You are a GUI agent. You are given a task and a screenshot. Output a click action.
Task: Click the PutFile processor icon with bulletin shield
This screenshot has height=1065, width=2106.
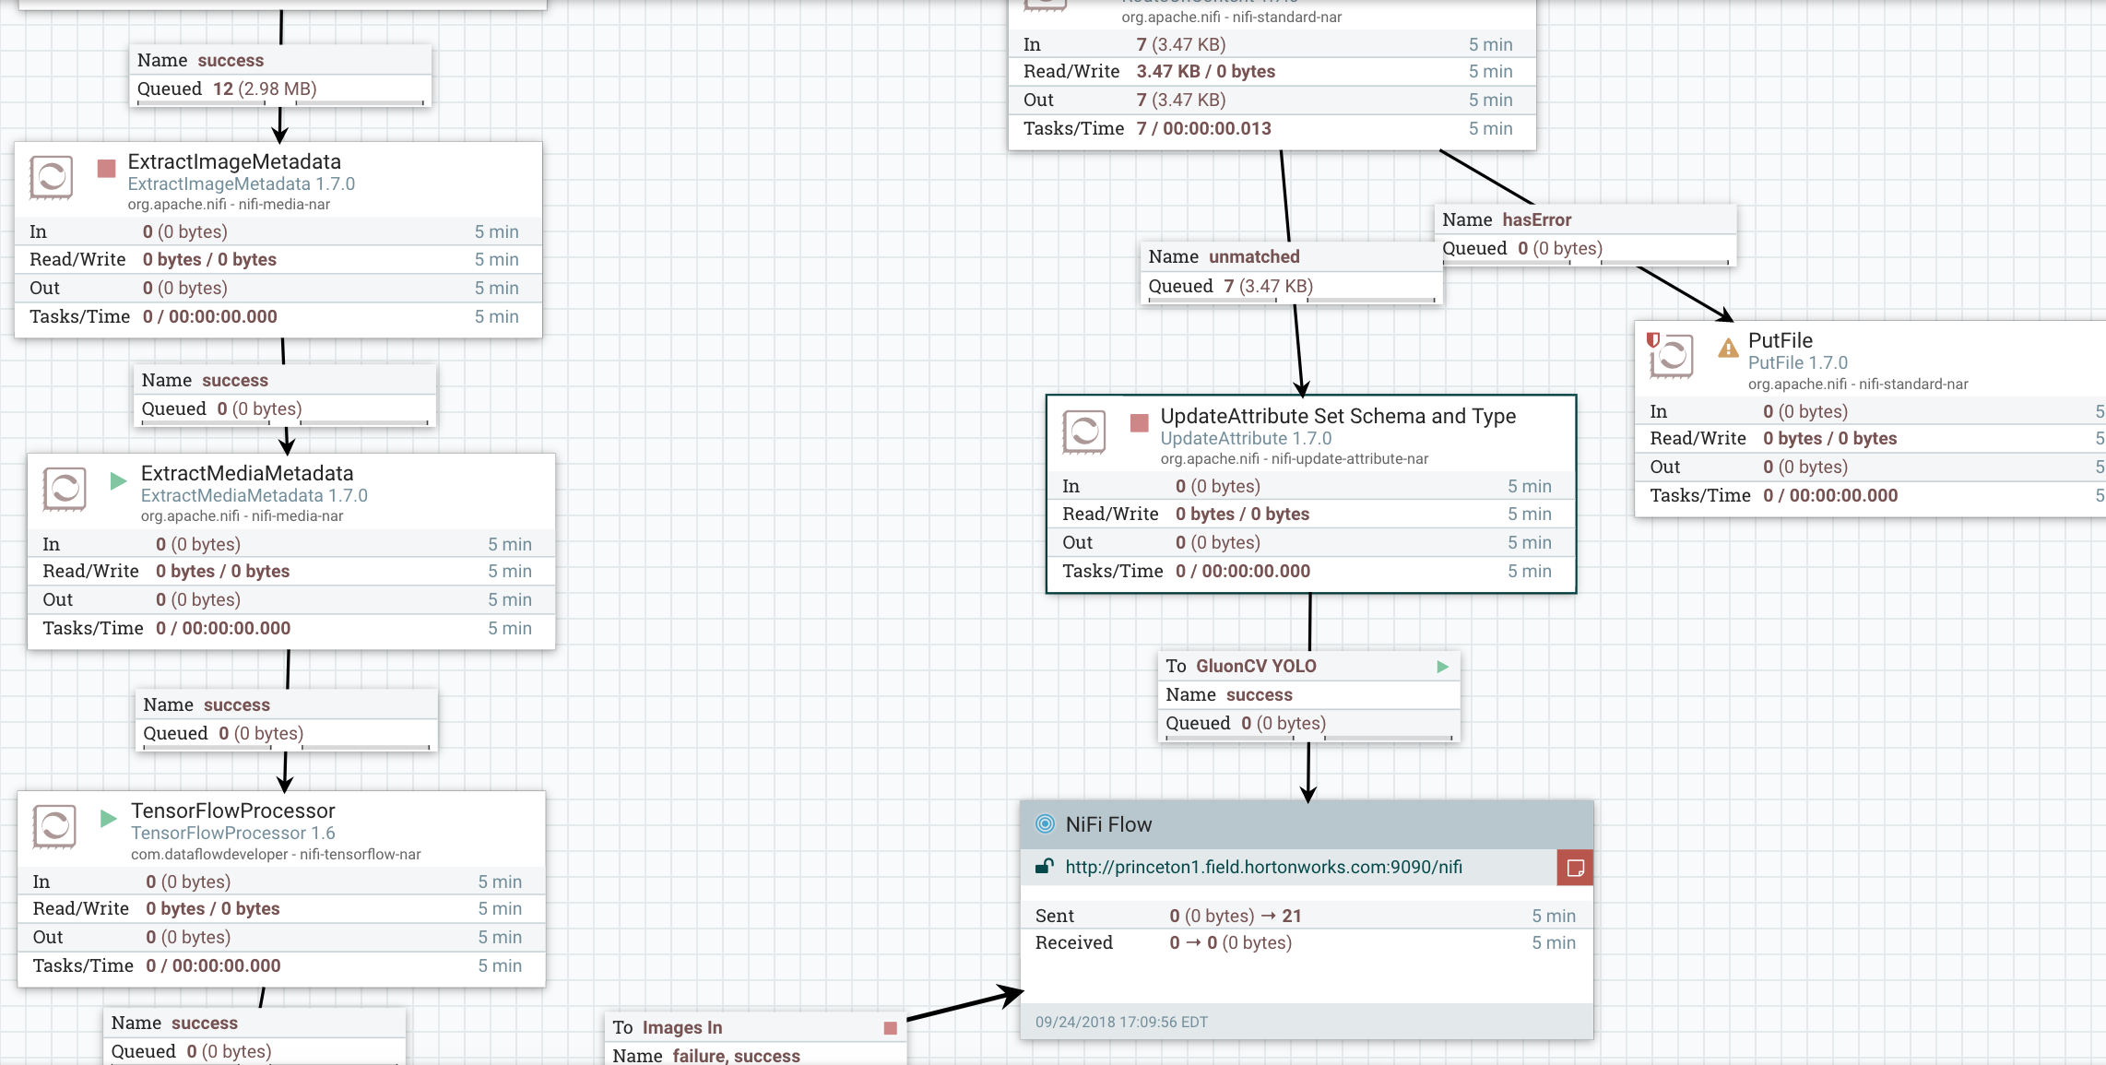(x=1671, y=355)
